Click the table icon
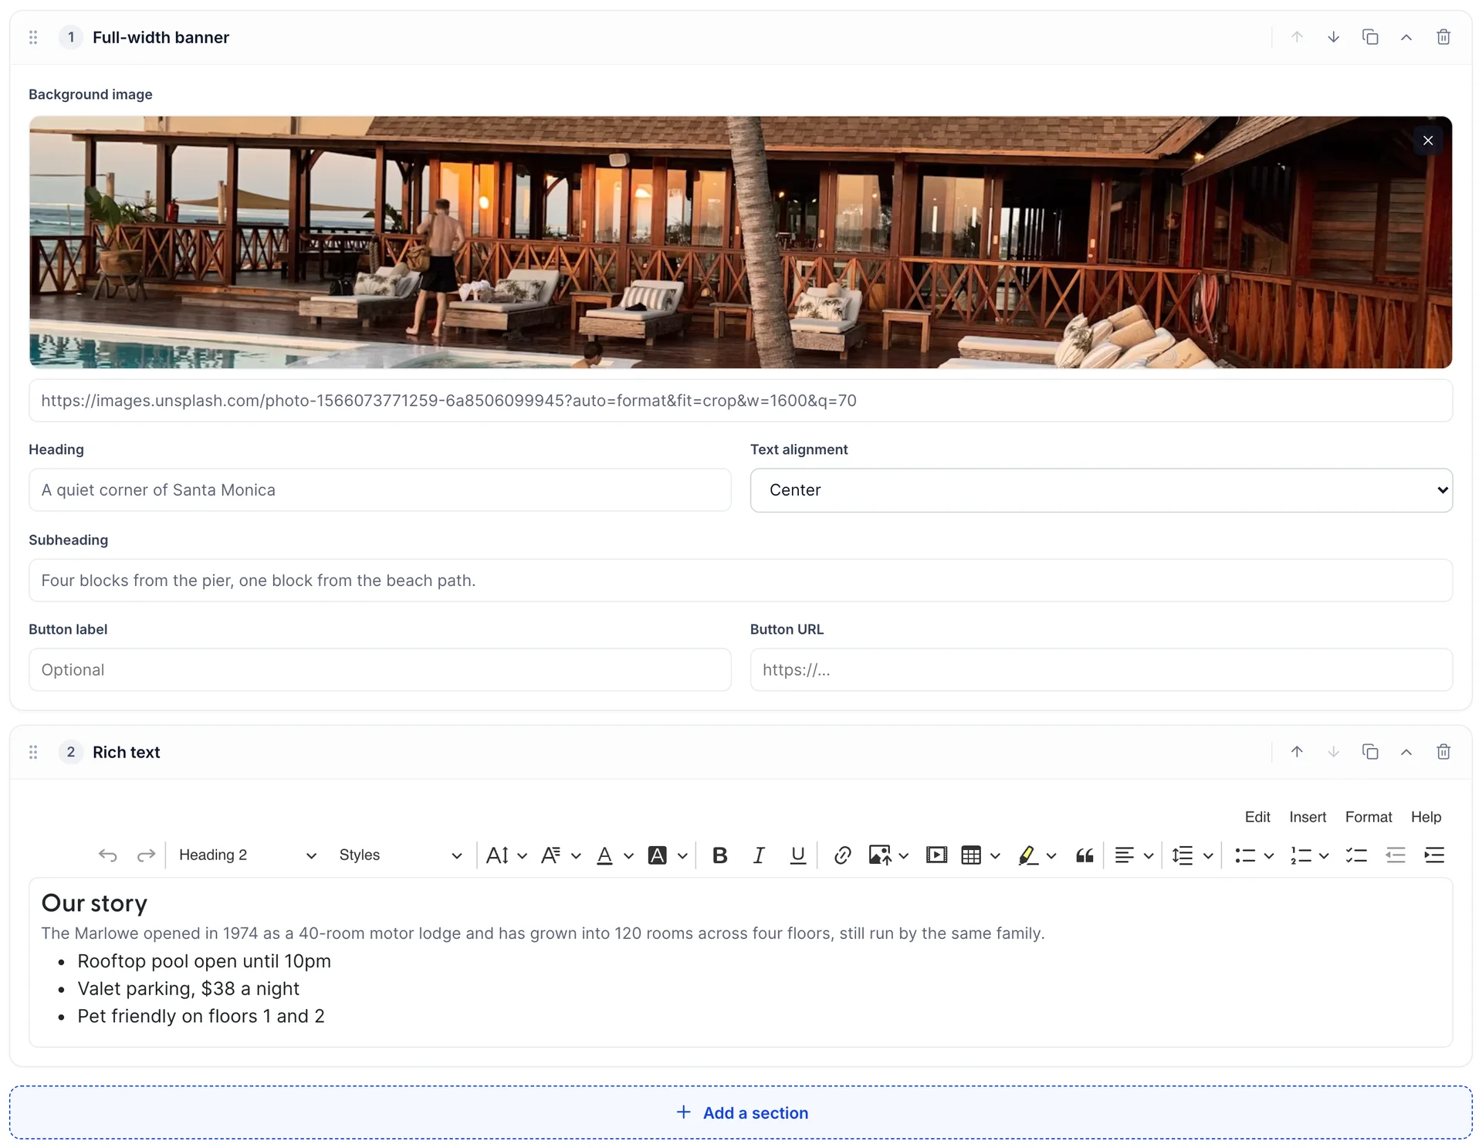This screenshot has width=1482, height=1148. 971,855
